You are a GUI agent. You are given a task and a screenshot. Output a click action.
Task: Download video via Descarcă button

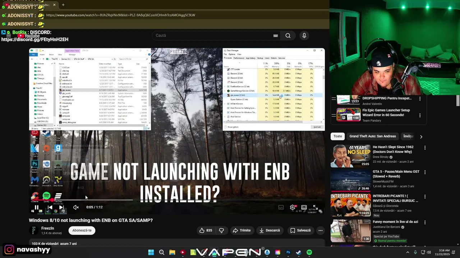click(x=270, y=230)
